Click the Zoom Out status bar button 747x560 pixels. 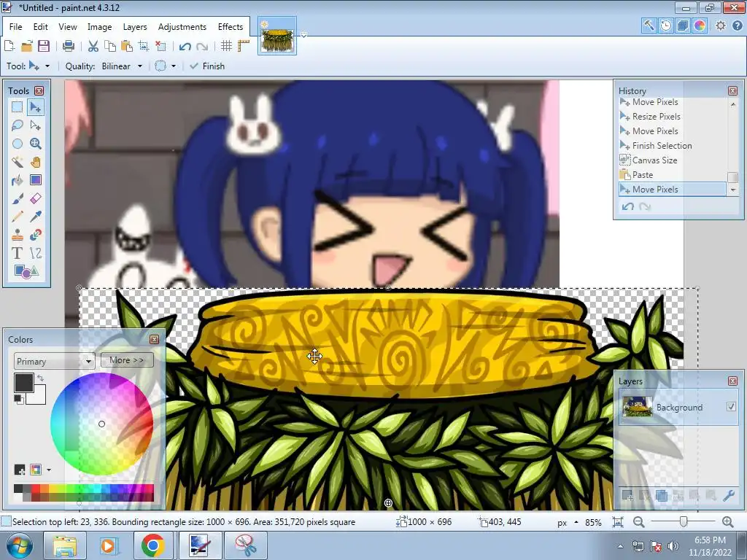click(x=639, y=522)
